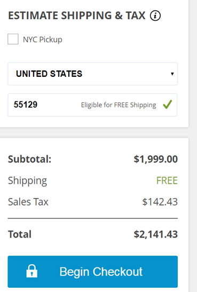Viewport: 197px width, 292px height.
Task: Select the $1,999.00 subtotal amount
Action: (156, 159)
